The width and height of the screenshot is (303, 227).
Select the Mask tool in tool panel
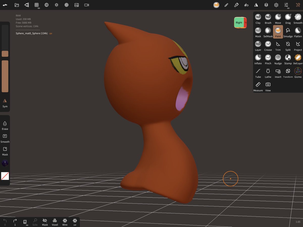258,33
